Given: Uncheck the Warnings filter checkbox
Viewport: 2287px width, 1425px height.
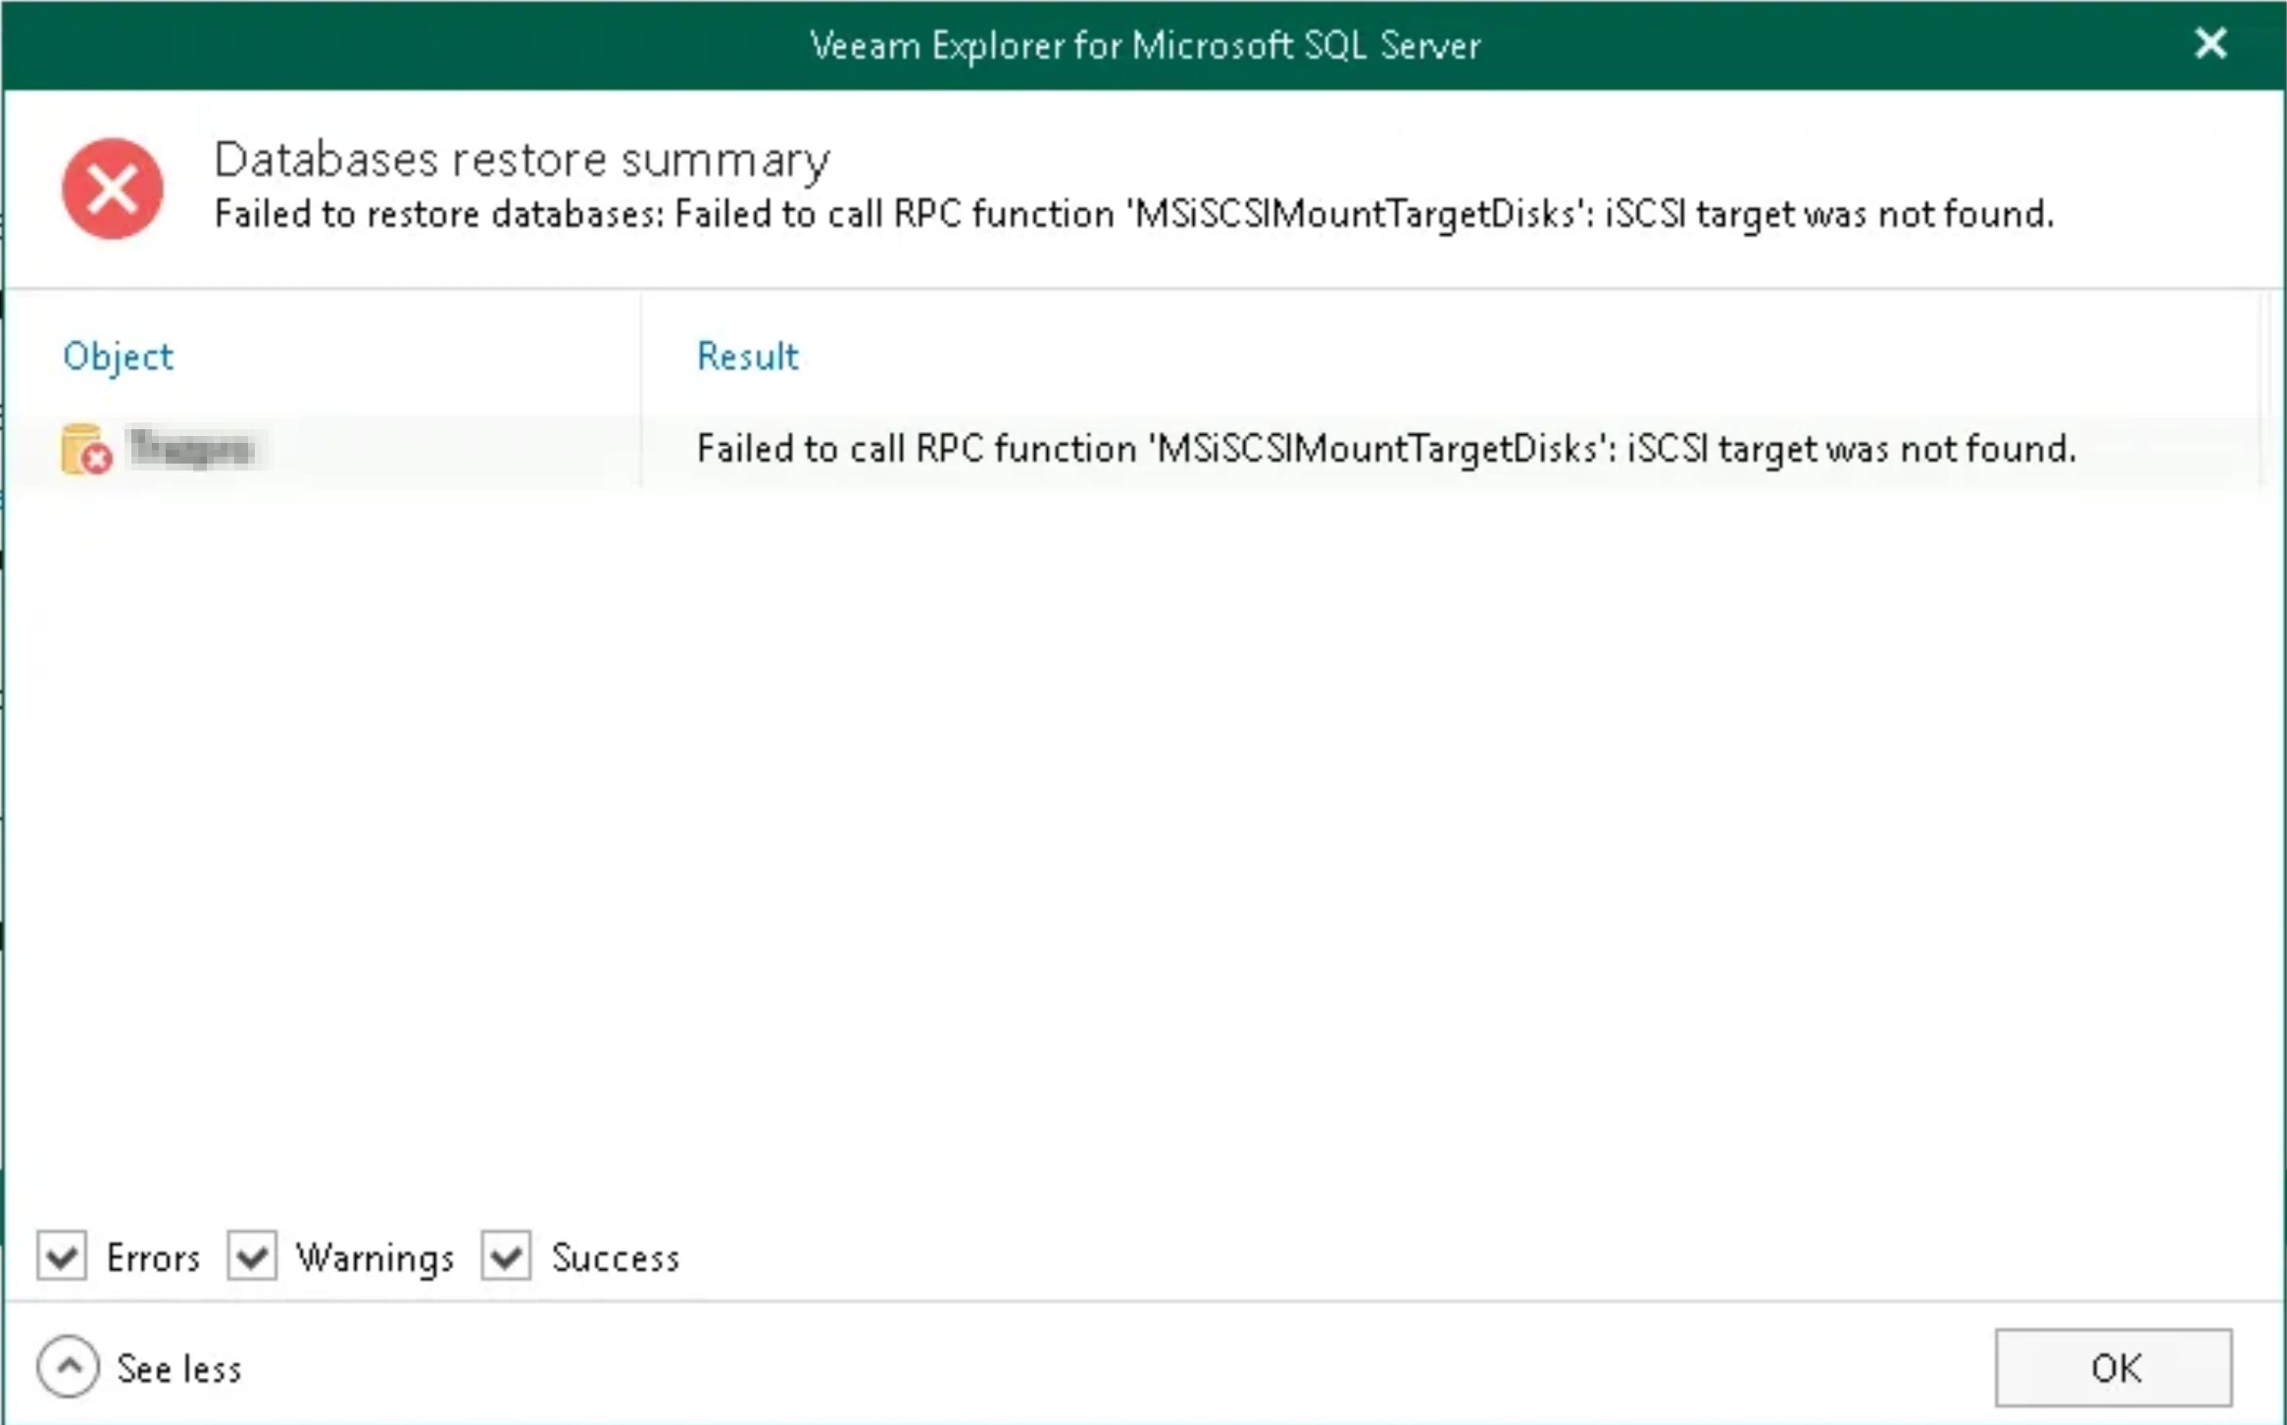Looking at the screenshot, I should coord(252,1255).
